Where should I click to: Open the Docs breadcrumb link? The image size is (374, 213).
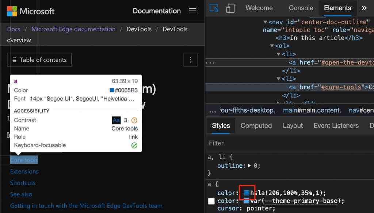pos(14,29)
